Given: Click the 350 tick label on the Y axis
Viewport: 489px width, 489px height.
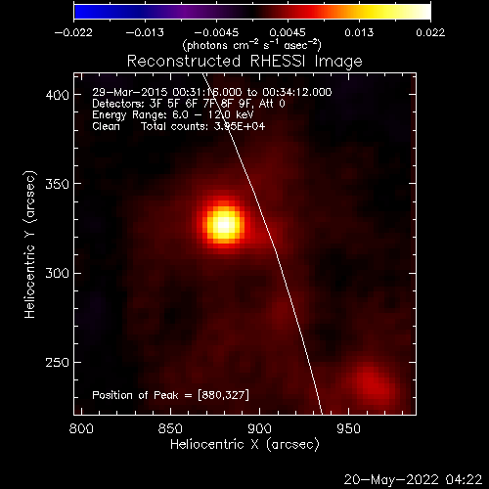Looking at the screenshot, I should (x=58, y=184).
